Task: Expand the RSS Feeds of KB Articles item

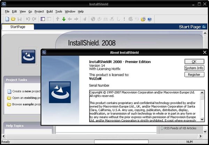Action: [162, 129]
